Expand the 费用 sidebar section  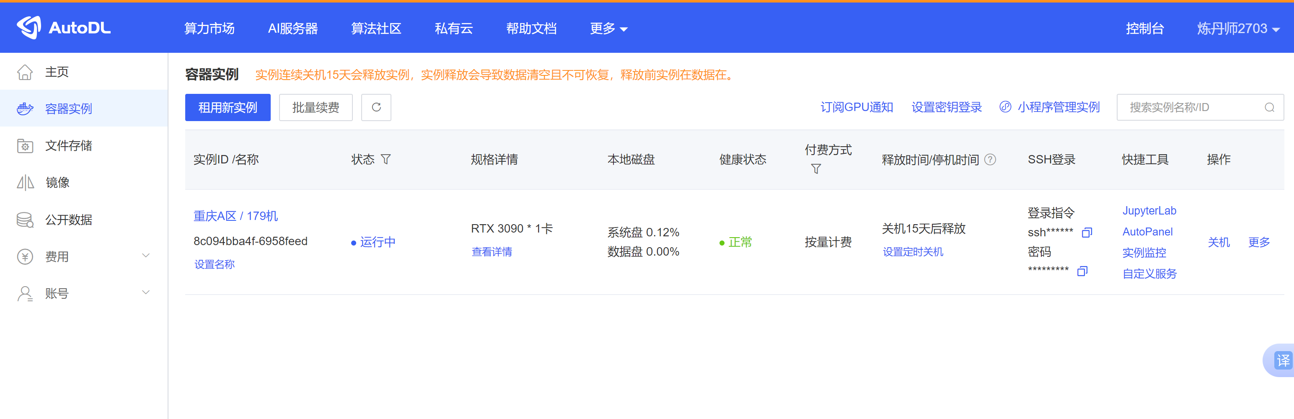point(146,256)
